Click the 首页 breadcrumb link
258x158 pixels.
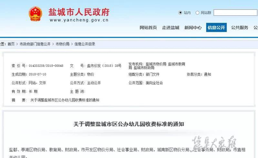11,44
